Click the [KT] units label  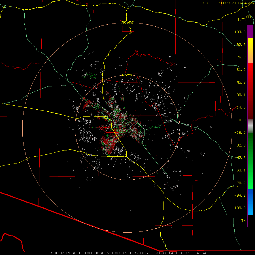coord(242,20)
